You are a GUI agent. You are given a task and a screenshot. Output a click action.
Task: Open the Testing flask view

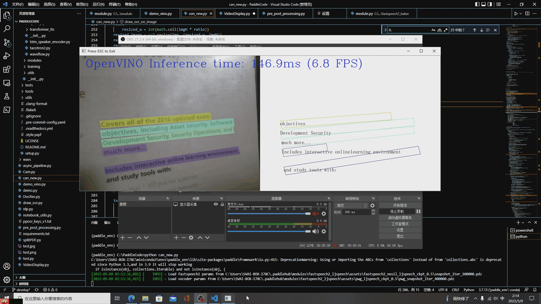(7, 96)
